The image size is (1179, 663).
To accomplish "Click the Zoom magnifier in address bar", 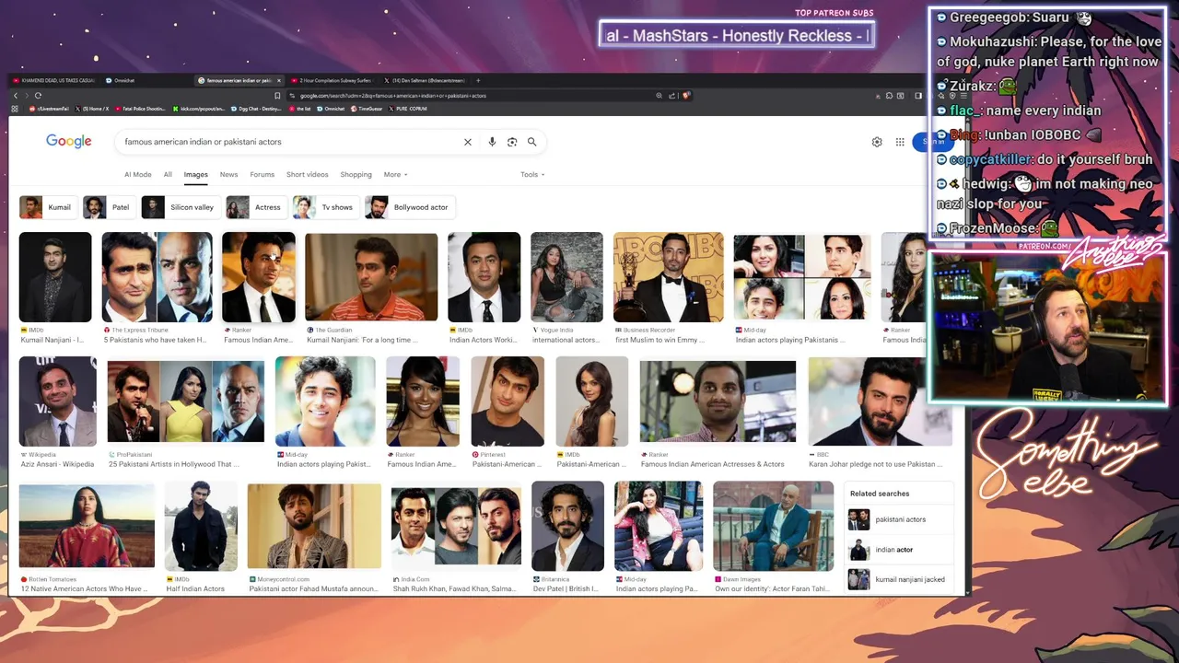I will (x=659, y=95).
